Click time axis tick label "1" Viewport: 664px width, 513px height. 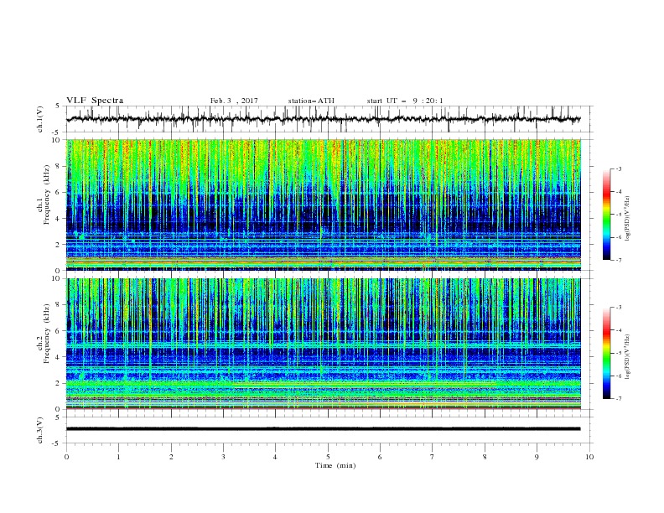pos(118,457)
